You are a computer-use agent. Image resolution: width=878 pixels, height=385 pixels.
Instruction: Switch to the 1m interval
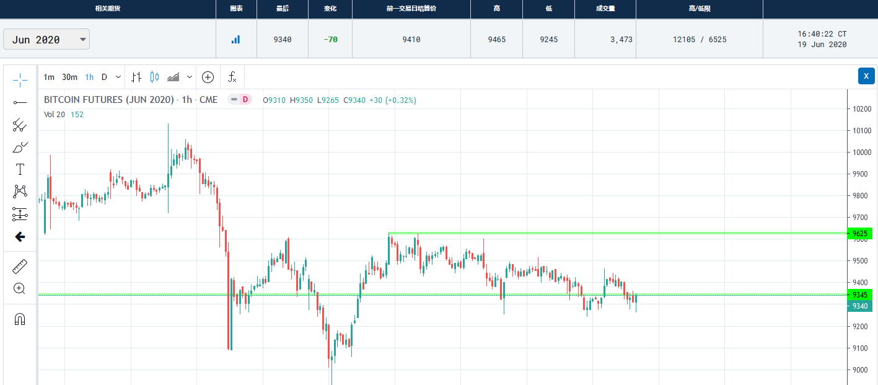click(49, 77)
